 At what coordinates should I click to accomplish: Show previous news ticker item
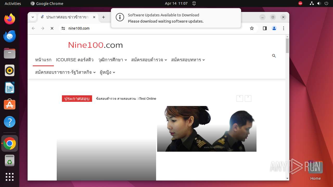click(240, 98)
